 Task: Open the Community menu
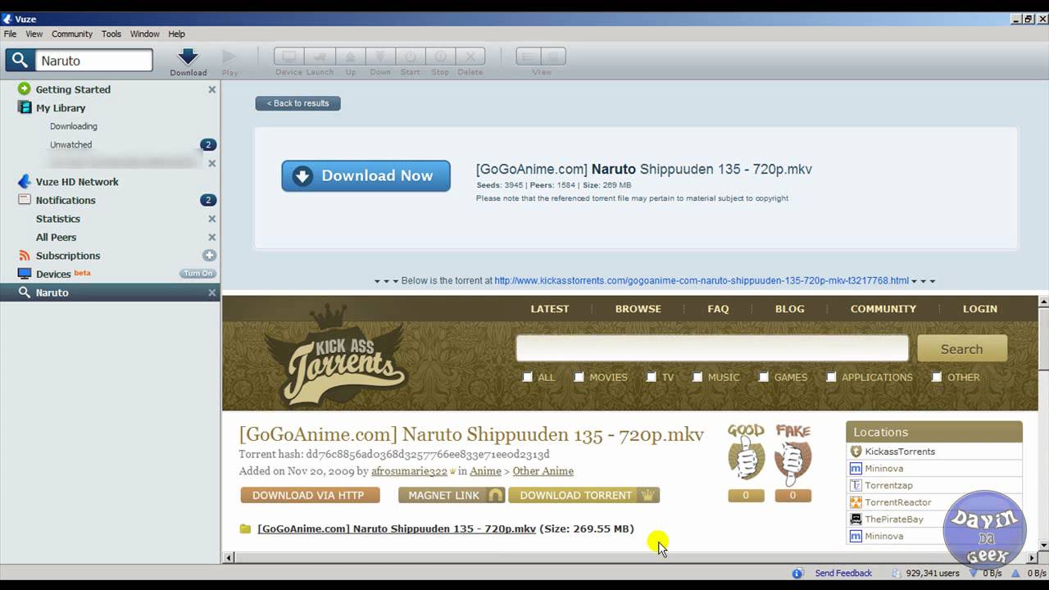(x=72, y=34)
